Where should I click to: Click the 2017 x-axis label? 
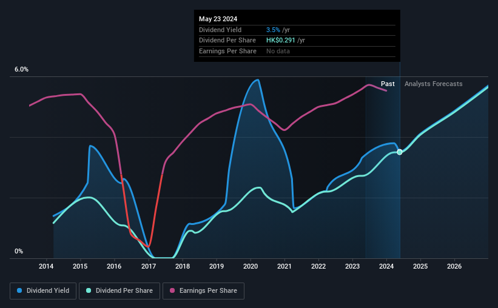point(149,266)
